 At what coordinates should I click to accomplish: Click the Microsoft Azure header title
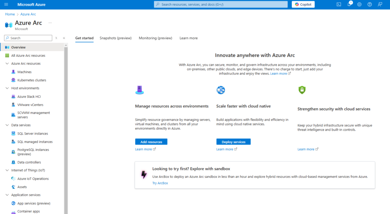pyautogui.click(x=31, y=5)
